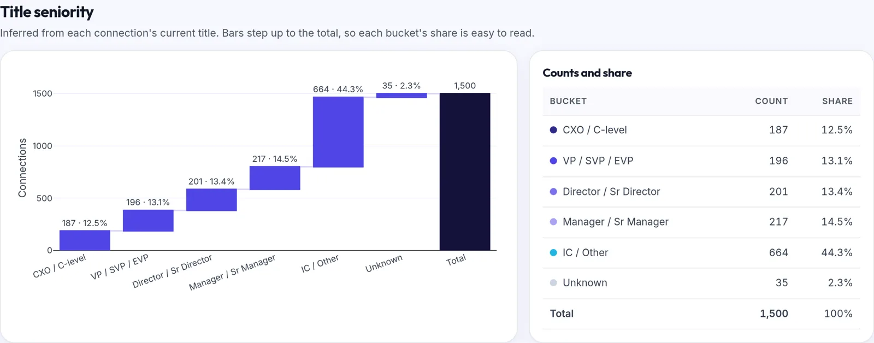The width and height of the screenshot is (874, 343).
Task: Click the chart data label '201 · 13.4%'
Action: pos(211,181)
